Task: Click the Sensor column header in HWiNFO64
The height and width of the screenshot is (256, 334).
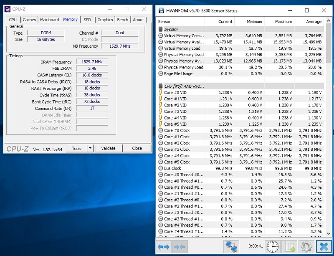Action: coord(181,22)
